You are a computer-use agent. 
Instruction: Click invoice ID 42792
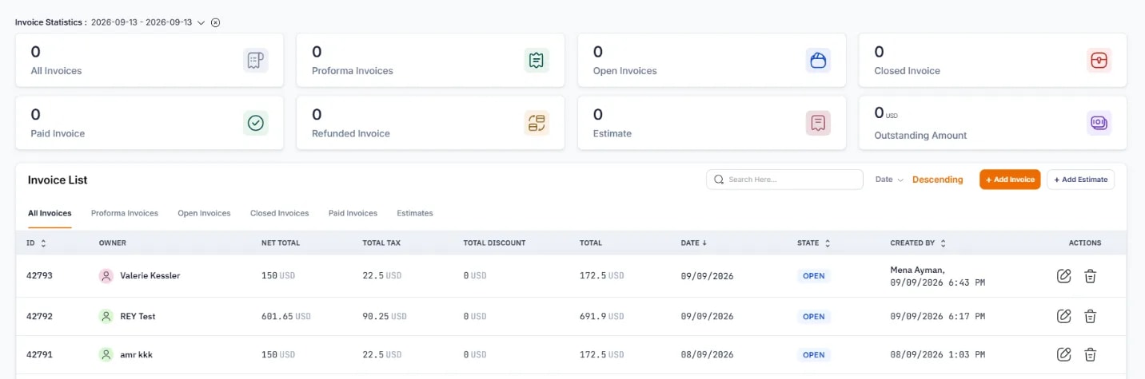coord(39,316)
